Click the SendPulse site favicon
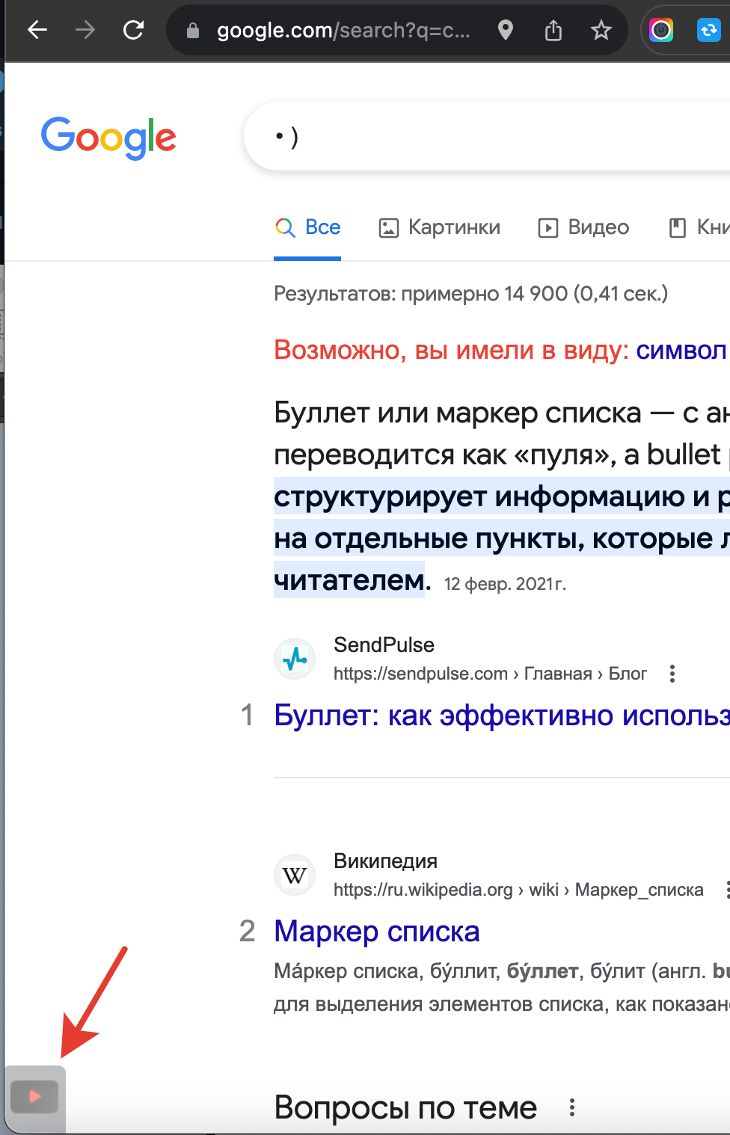The height and width of the screenshot is (1135, 730). [295, 659]
